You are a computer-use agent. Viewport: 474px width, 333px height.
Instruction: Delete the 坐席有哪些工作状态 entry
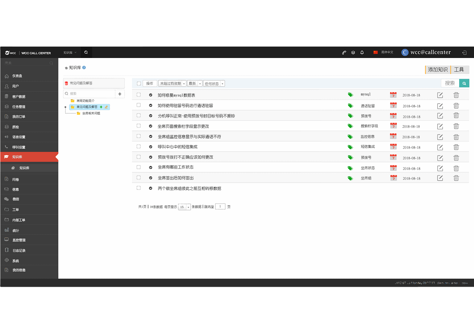(x=456, y=168)
